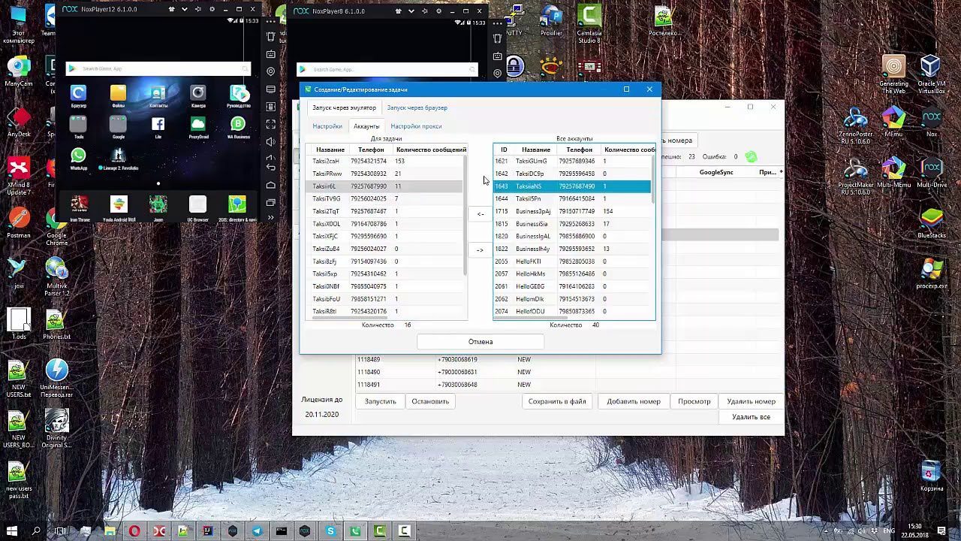This screenshot has height=541, width=961.
Task: Click the Добавить номер button
Action: [x=634, y=401]
